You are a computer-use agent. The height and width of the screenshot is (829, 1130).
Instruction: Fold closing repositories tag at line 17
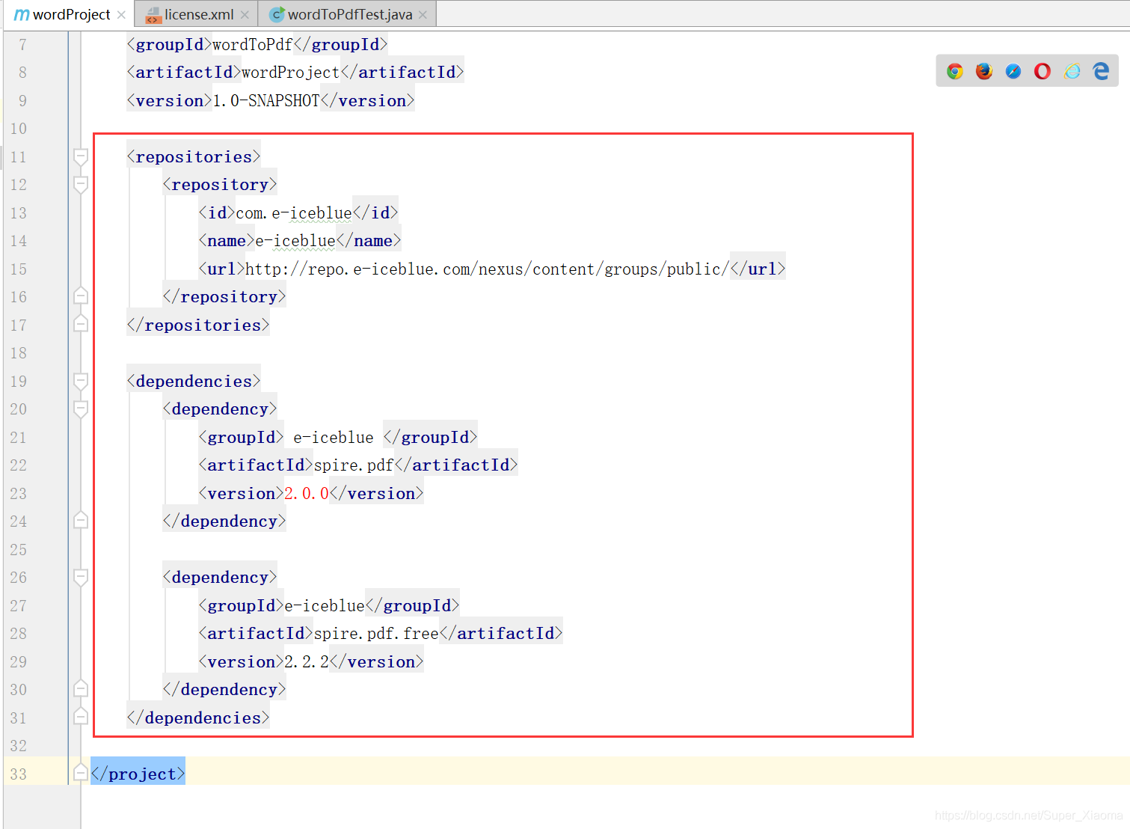pyautogui.click(x=81, y=324)
